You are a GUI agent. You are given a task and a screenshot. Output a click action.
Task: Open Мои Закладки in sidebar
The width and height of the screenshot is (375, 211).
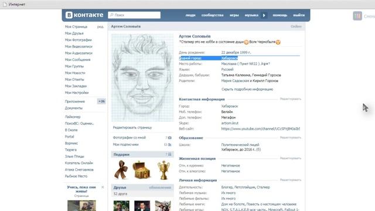point(76,86)
